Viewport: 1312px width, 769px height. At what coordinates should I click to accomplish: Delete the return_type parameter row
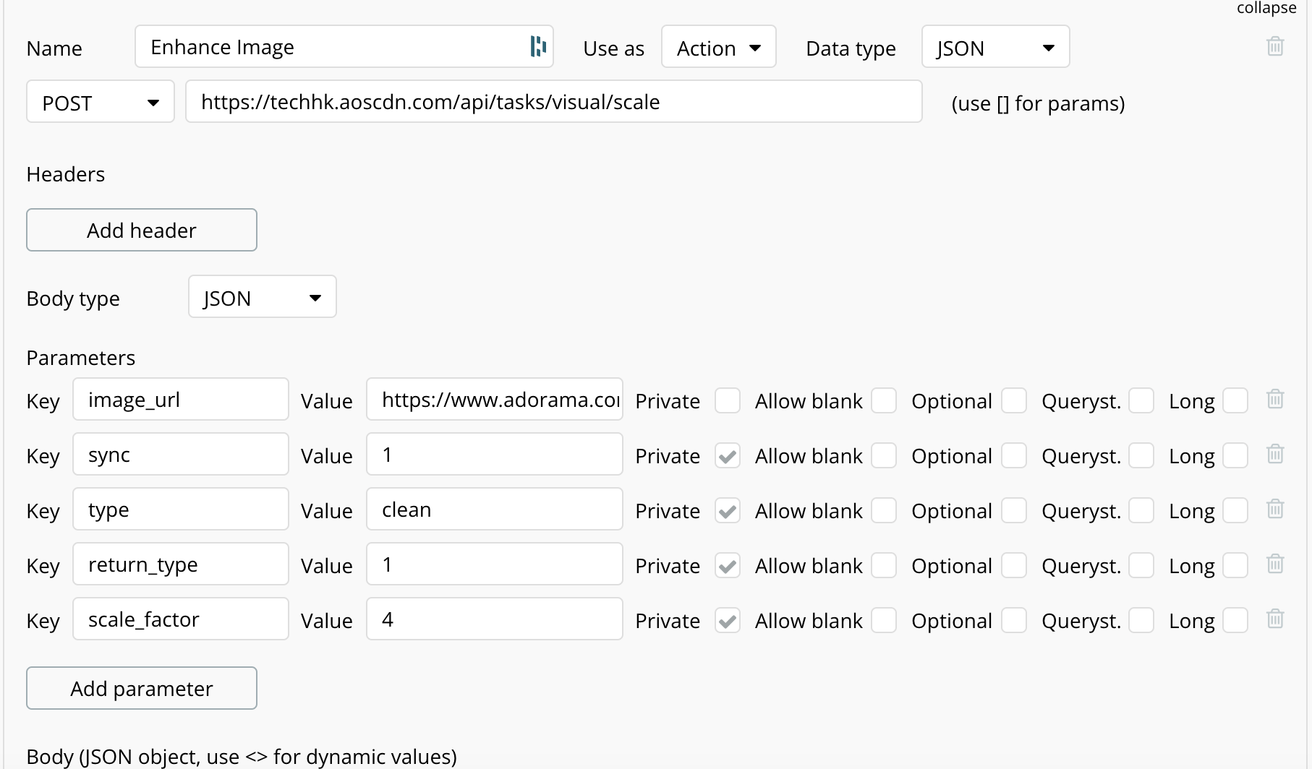click(x=1275, y=564)
